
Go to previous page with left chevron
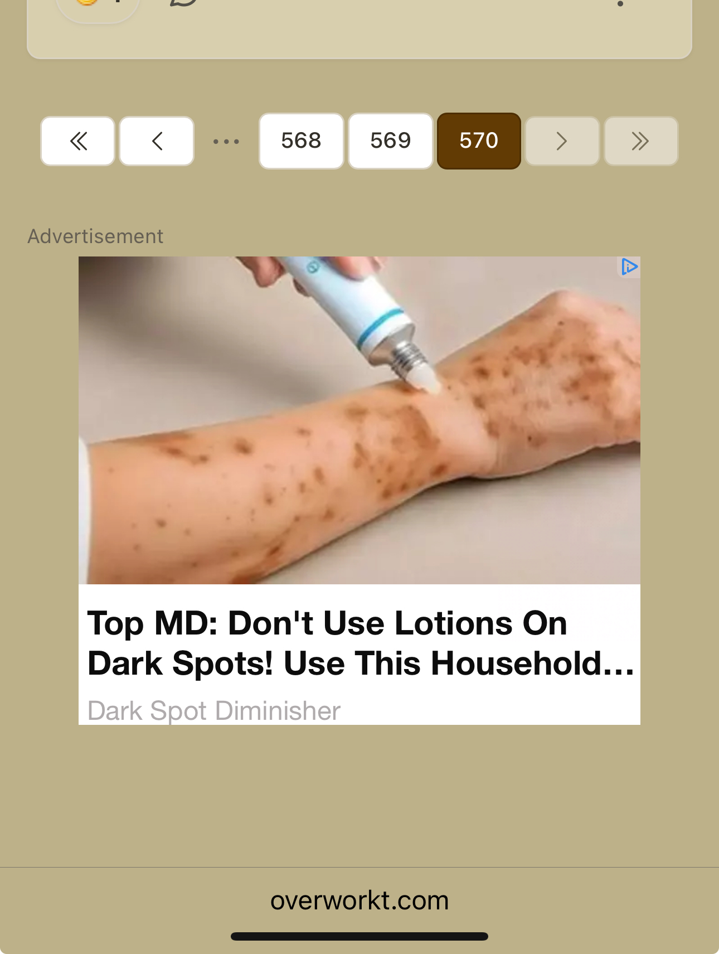pyautogui.click(x=157, y=141)
